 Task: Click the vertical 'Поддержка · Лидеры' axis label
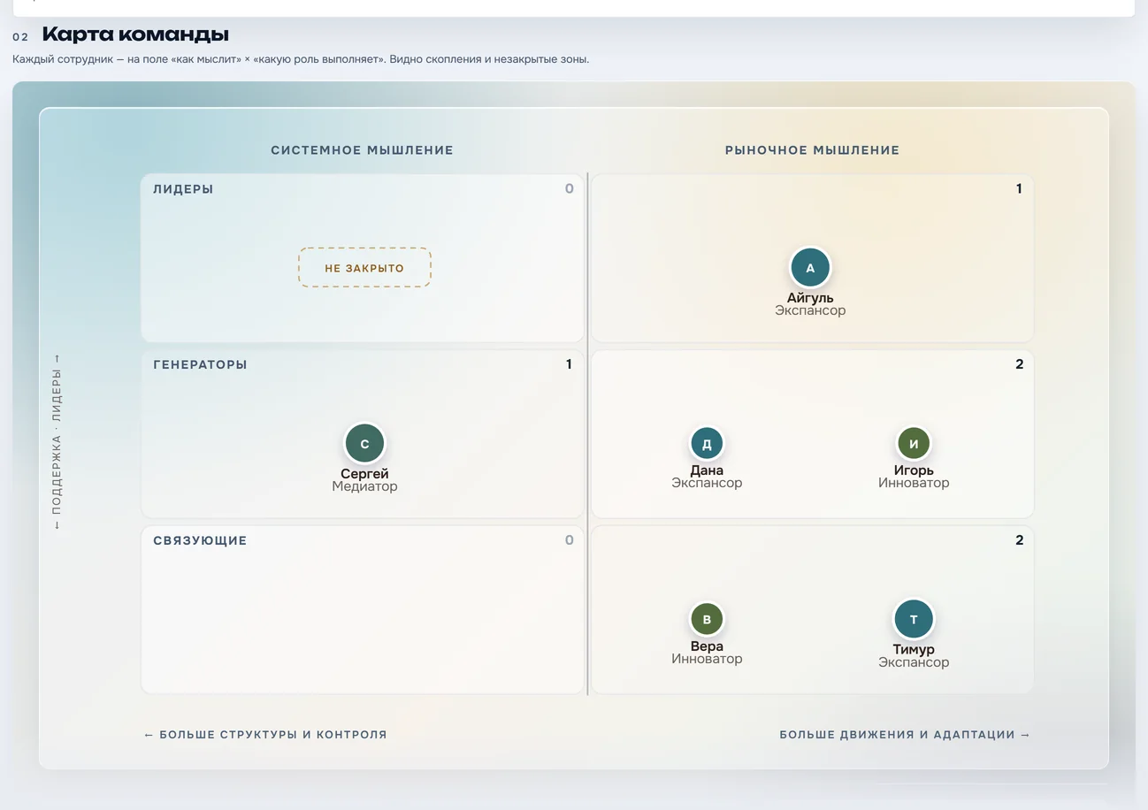tap(57, 442)
